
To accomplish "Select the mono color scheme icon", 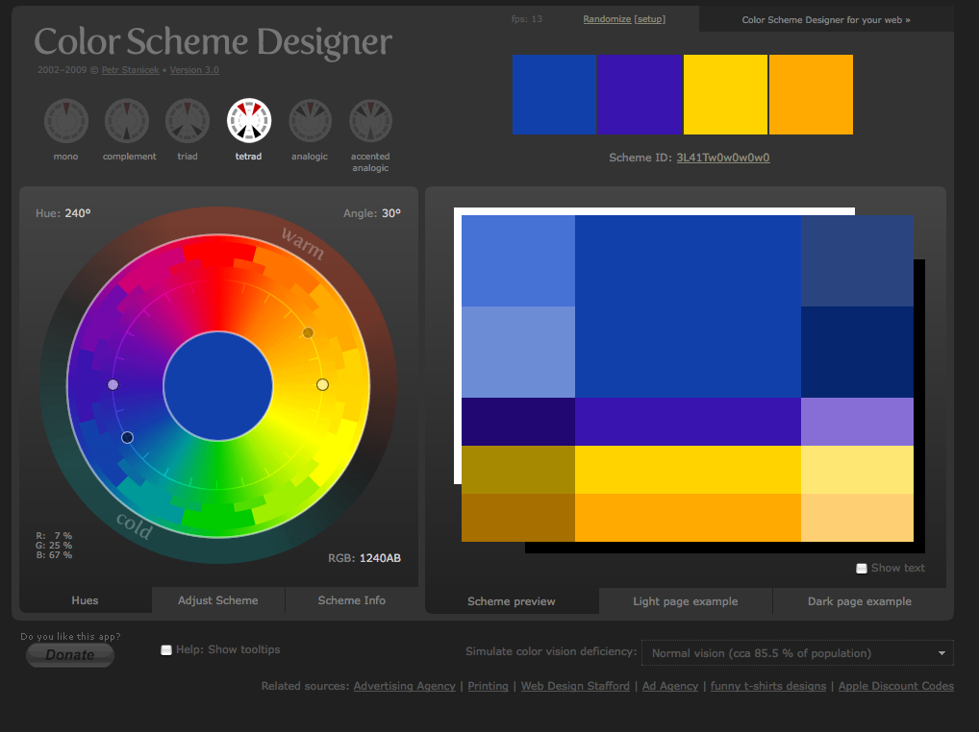I will [66, 121].
